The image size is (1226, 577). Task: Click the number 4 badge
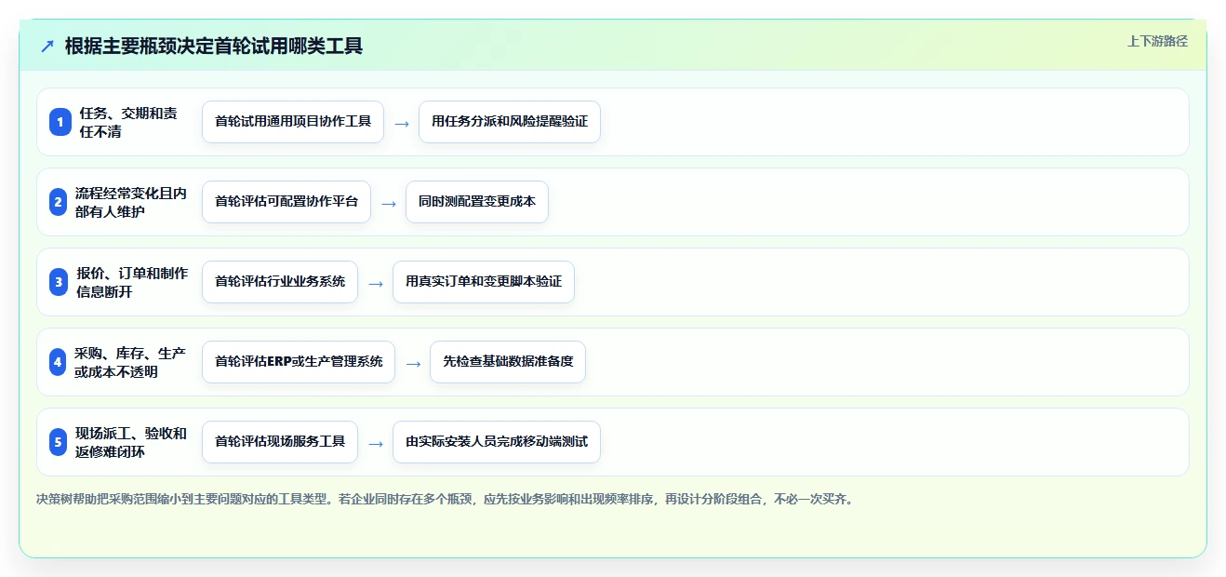(x=58, y=362)
